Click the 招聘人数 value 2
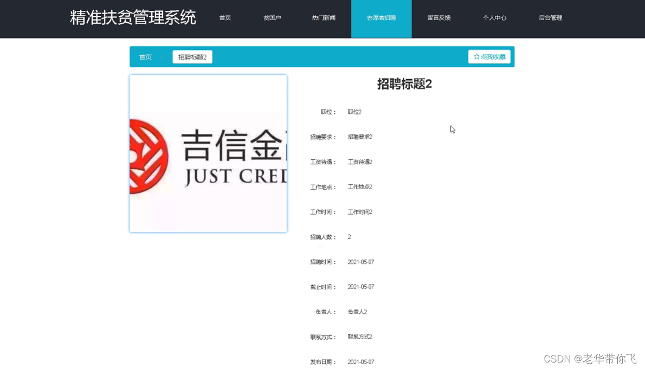 pos(349,237)
